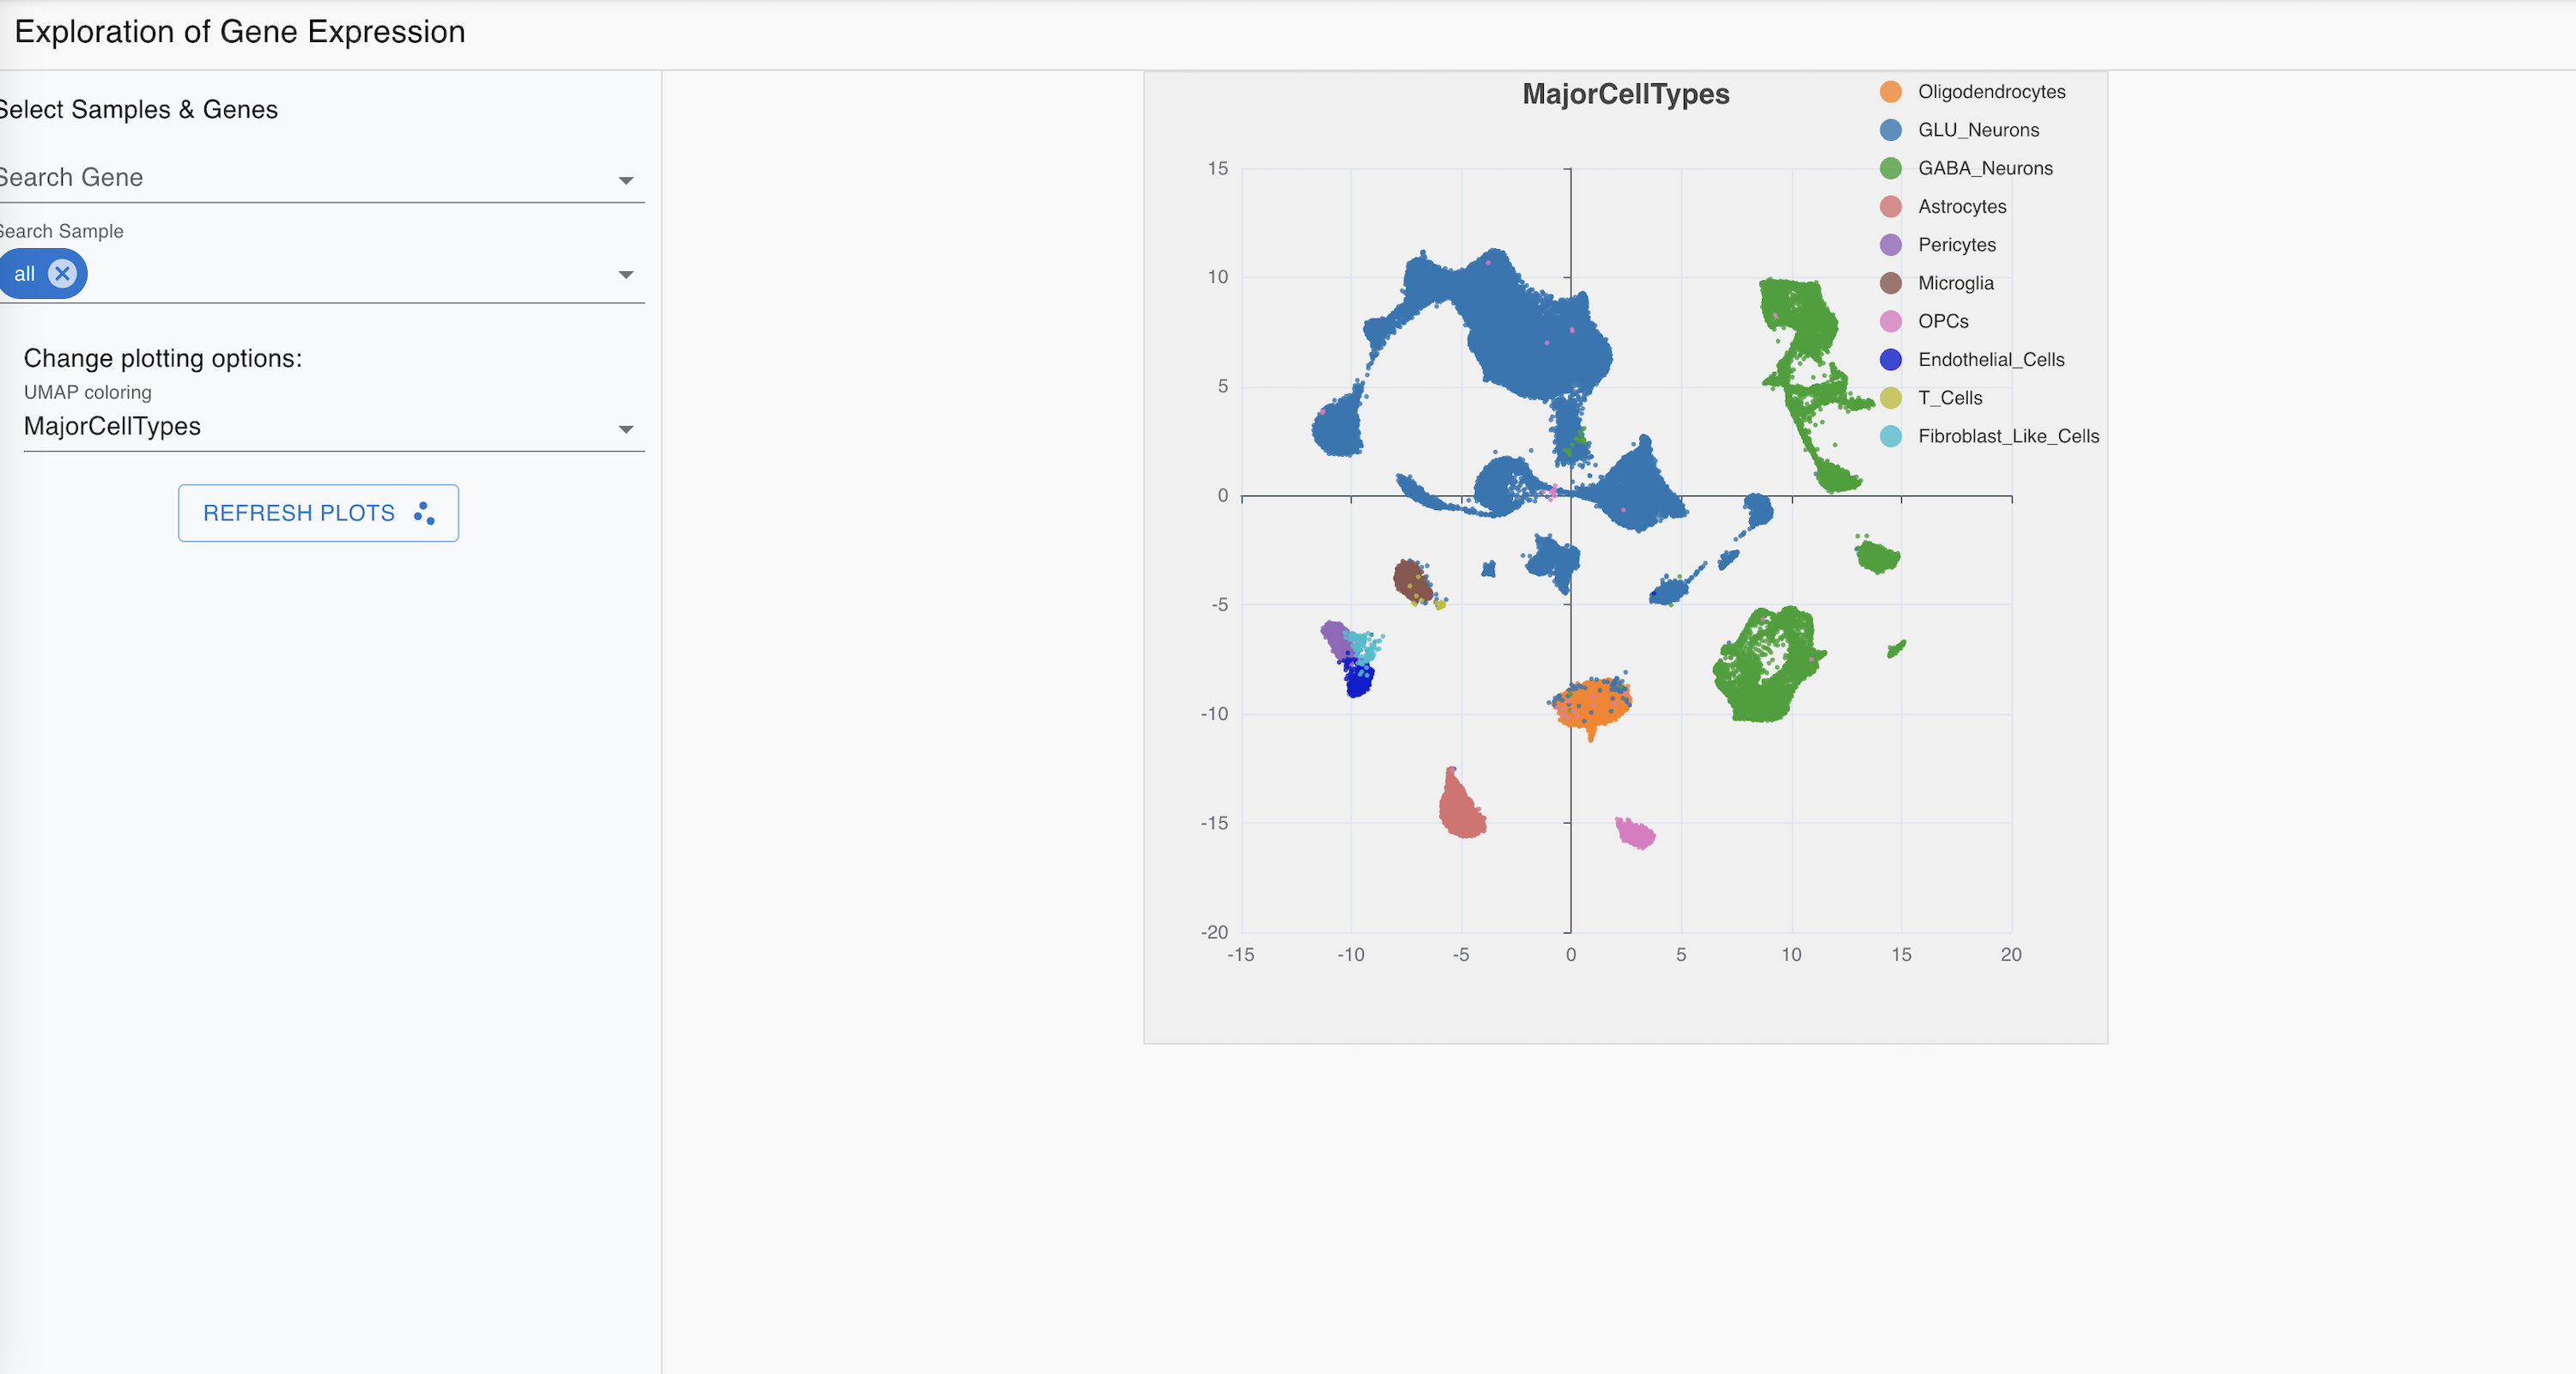Click the 'Exploration of Gene Expression' heading
The height and width of the screenshot is (1374, 2576).
click(x=239, y=31)
